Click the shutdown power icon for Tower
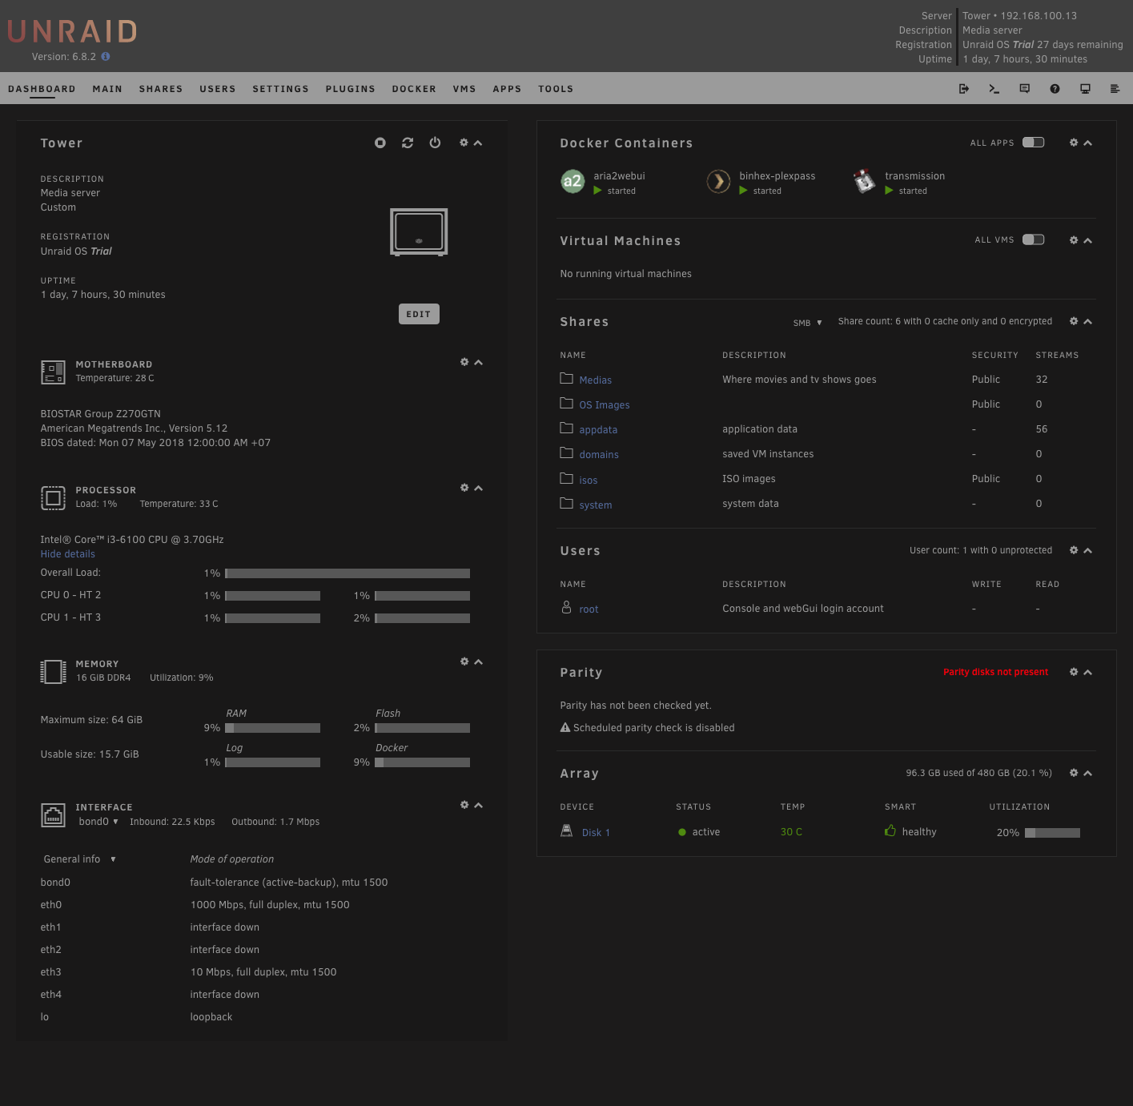This screenshot has height=1106, width=1133. pyautogui.click(x=435, y=143)
